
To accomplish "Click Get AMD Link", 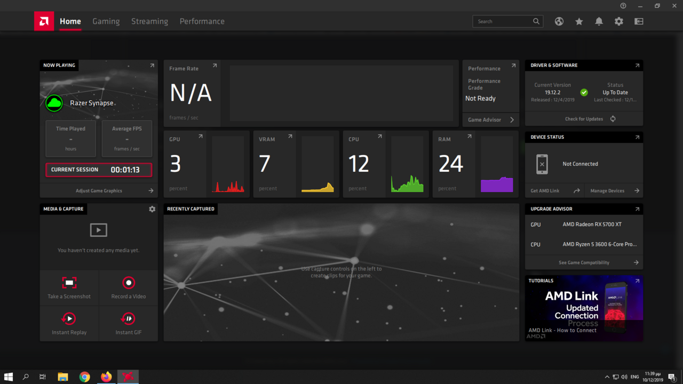I will (554, 190).
